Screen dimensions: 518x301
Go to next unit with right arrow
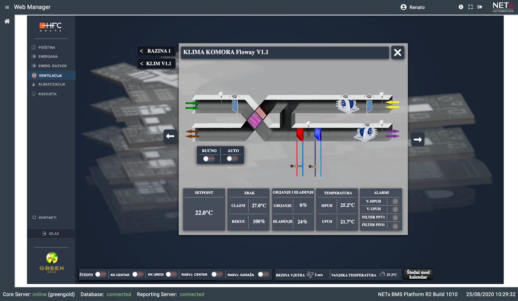[417, 140]
